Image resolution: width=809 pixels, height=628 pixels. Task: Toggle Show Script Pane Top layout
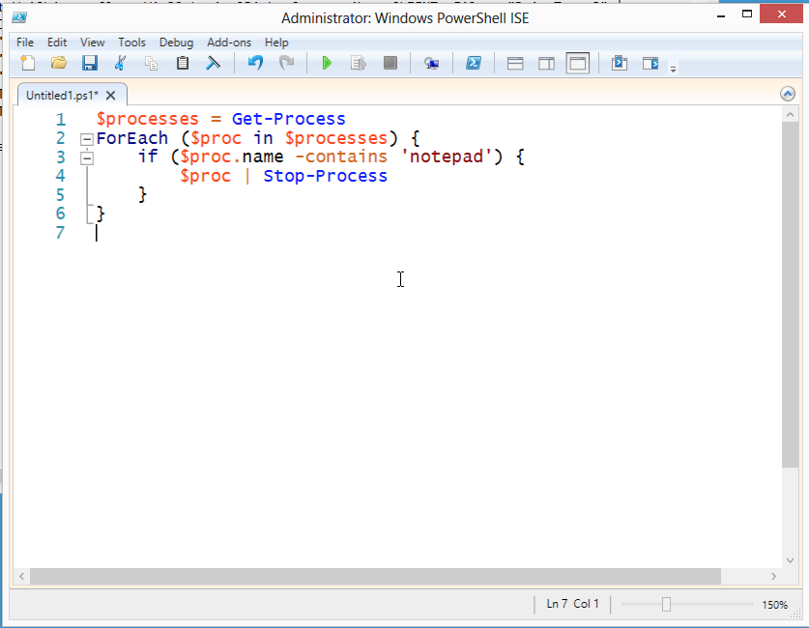coord(515,64)
